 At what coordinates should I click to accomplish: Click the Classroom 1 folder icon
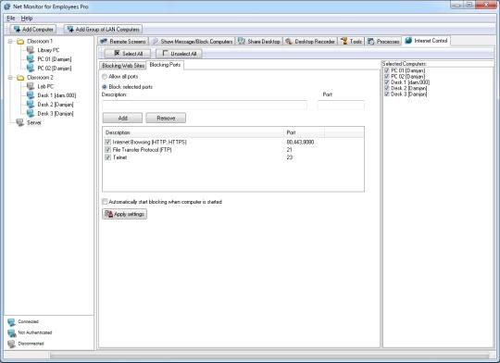tap(20, 41)
